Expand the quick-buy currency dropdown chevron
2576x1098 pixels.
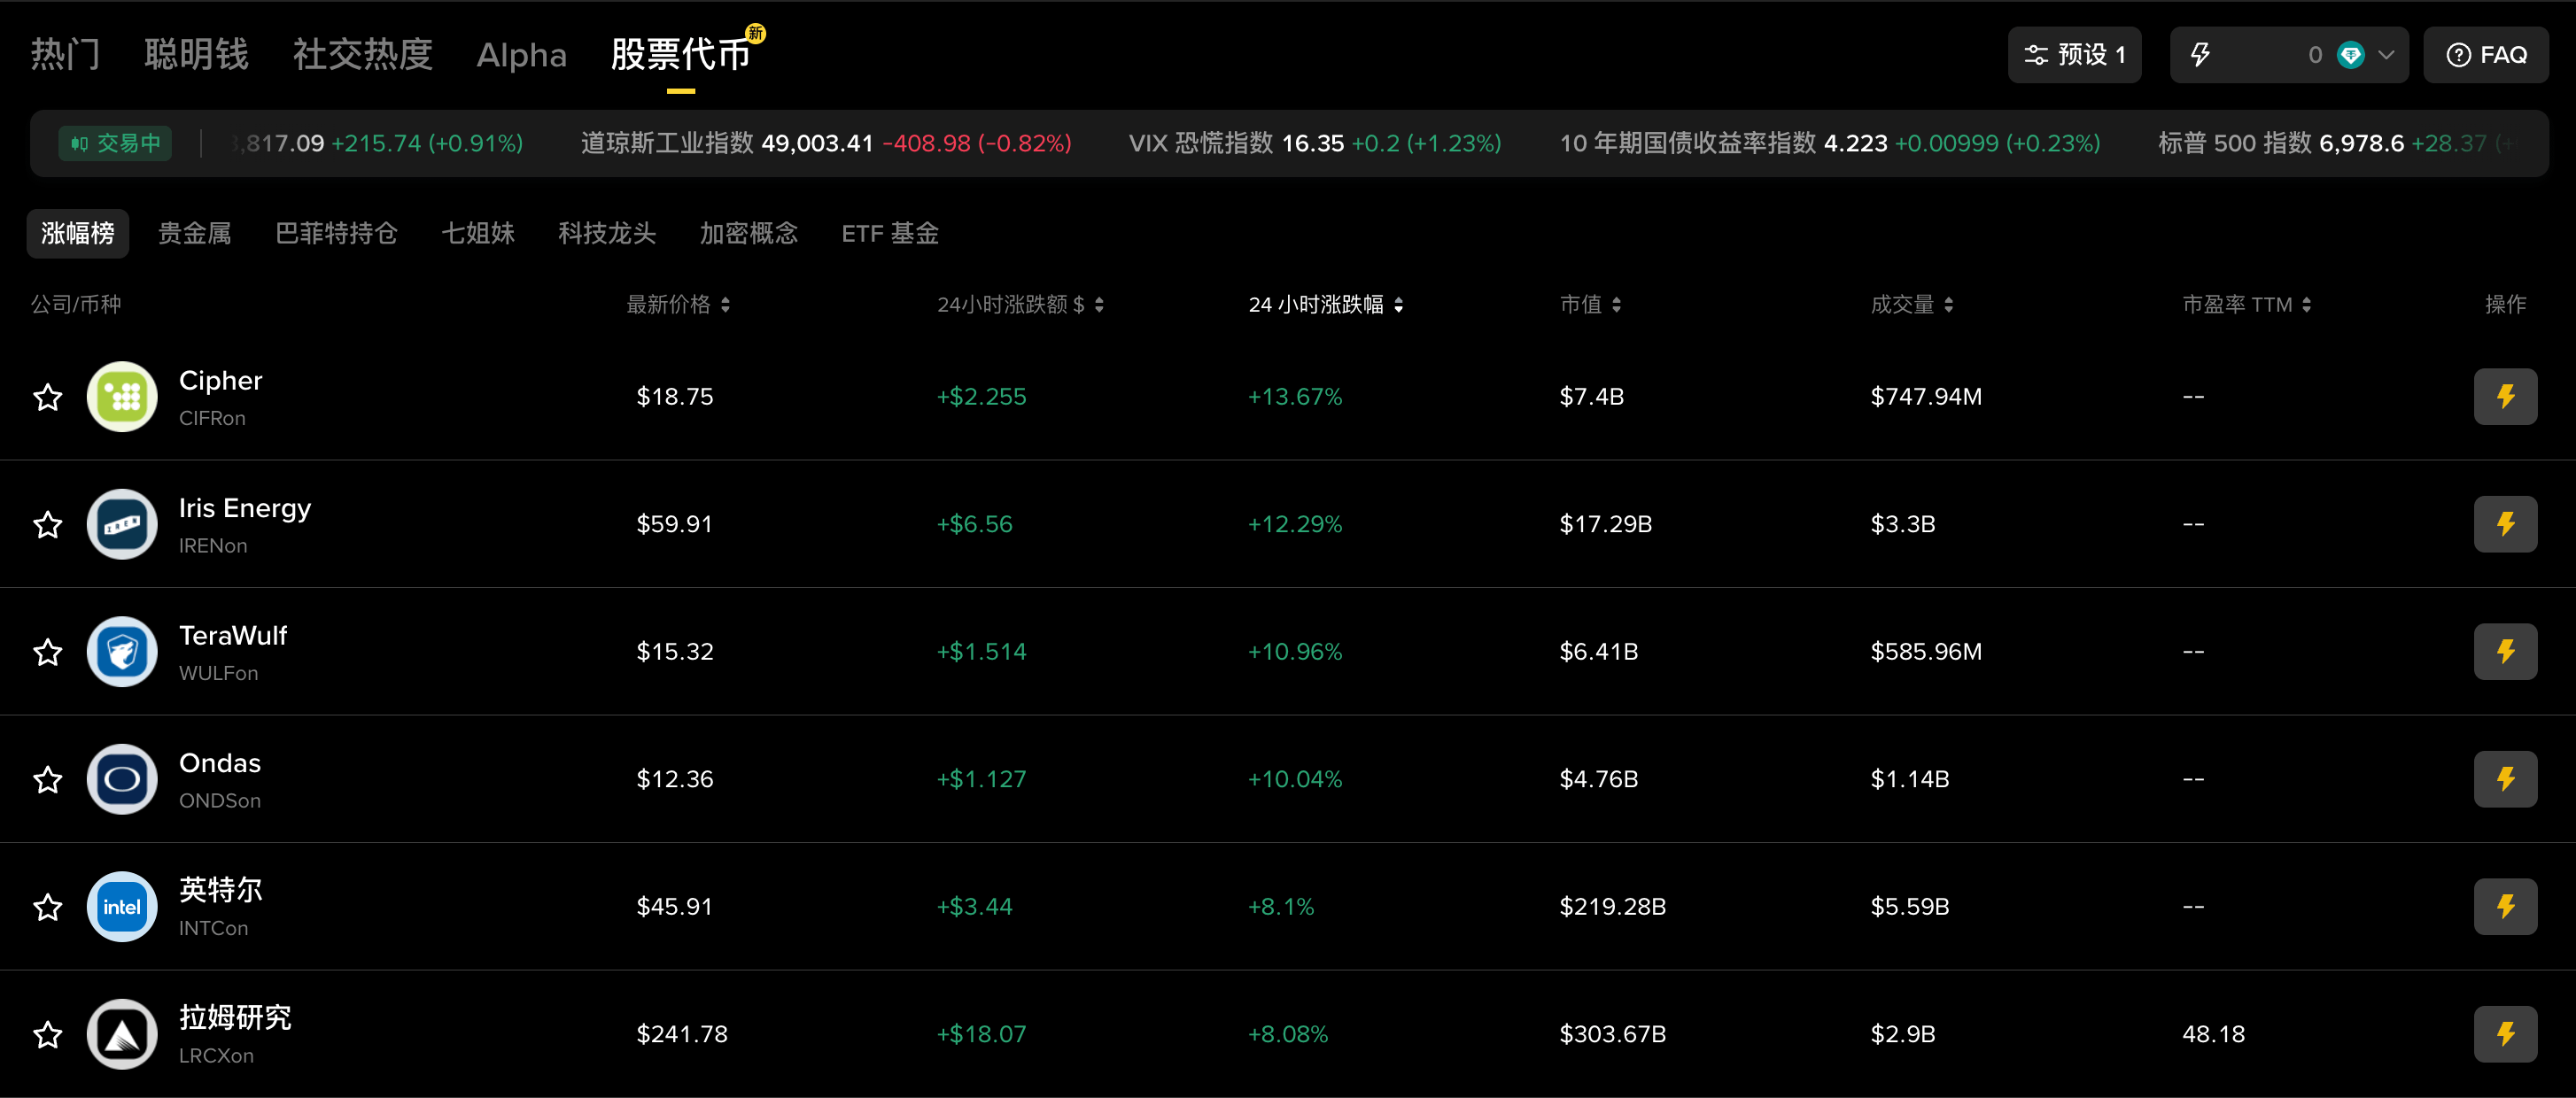tap(2386, 55)
